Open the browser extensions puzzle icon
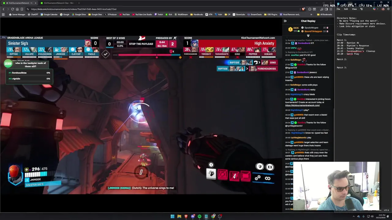This screenshot has width=392, height=220. pyautogui.click(x=310, y=9)
